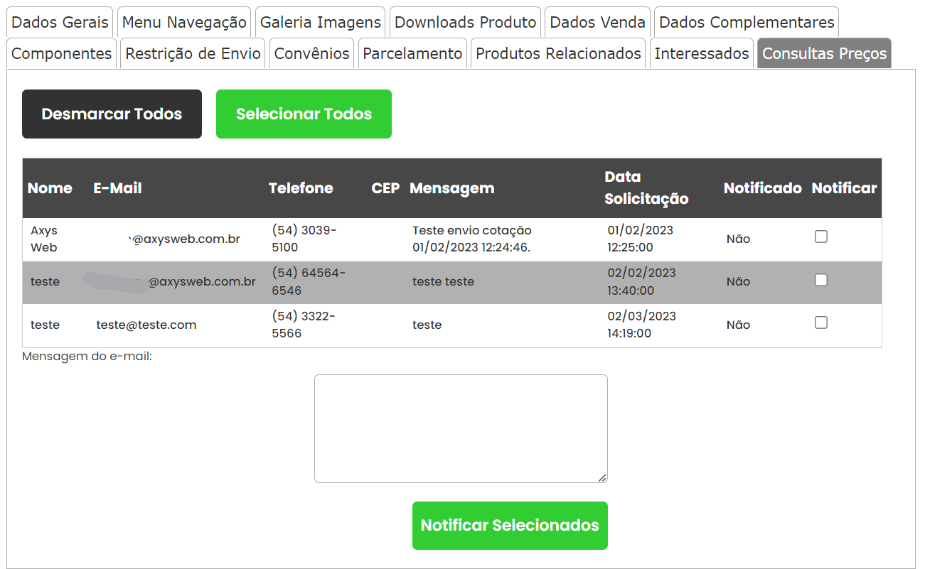Enable Notificar for teste@teste.com row

pos(821,323)
